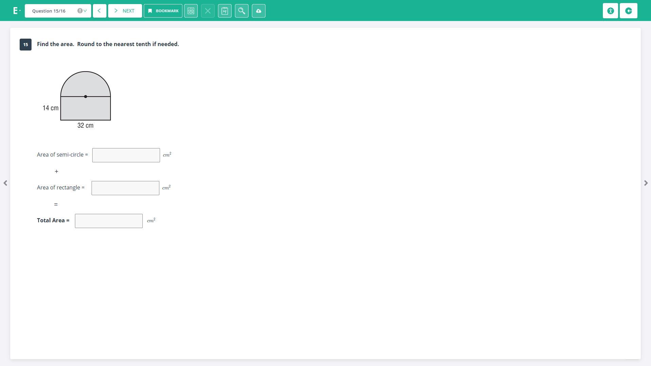Click the E logo in header
The width and height of the screenshot is (651, 366).
16,11
